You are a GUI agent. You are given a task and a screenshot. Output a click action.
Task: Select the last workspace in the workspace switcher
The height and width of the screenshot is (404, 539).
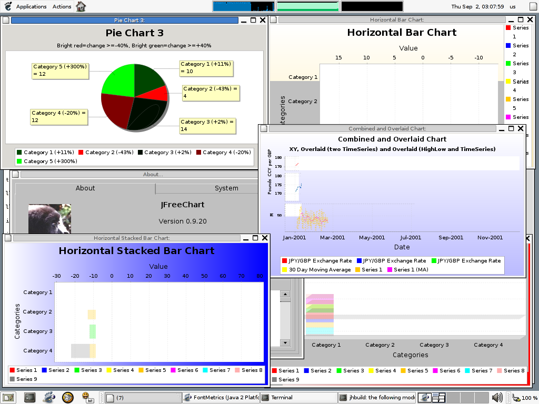(x=482, y=398)
